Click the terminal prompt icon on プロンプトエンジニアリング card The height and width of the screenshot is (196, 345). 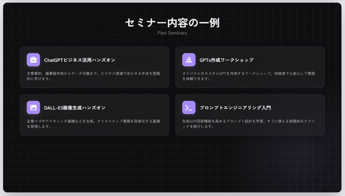click(189, 107)
